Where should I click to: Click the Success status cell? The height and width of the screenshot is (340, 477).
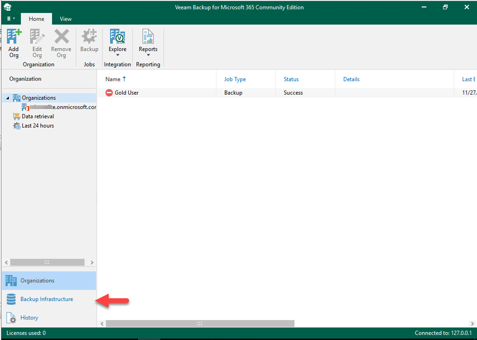coord(293,93)
